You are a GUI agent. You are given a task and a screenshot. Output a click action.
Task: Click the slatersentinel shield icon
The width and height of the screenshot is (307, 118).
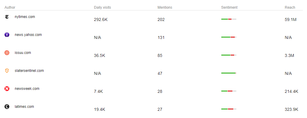[7, 71]
